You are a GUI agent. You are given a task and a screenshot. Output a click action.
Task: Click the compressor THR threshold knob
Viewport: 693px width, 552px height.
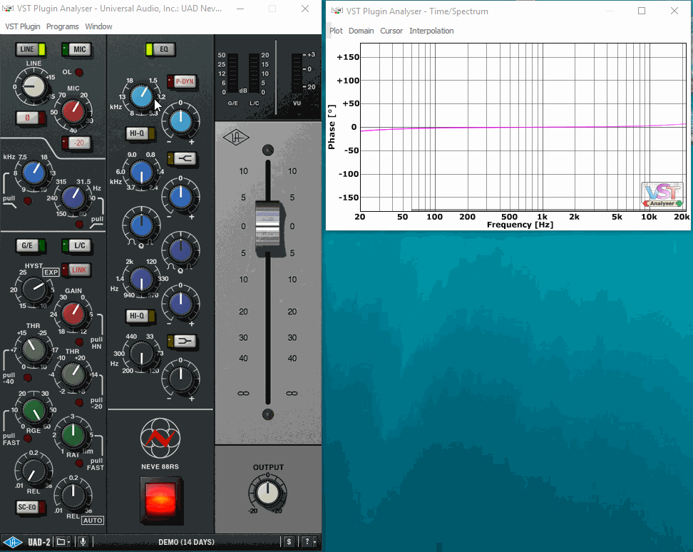tap(73, 375)
